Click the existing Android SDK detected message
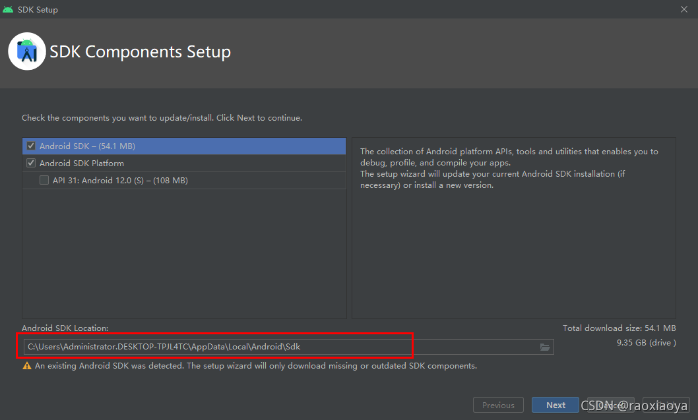The height and width of the screenshot is (420, 698). [256, 366]
